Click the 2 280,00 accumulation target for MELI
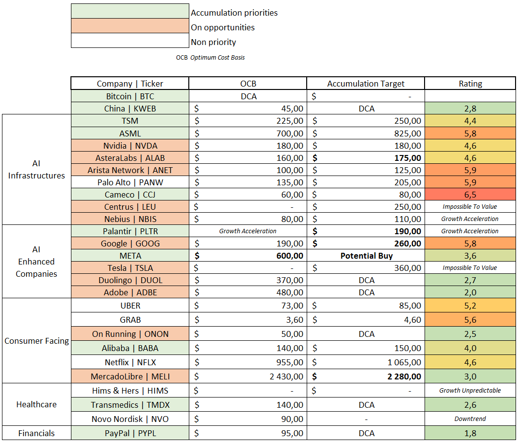 click(x=366, y=376)
